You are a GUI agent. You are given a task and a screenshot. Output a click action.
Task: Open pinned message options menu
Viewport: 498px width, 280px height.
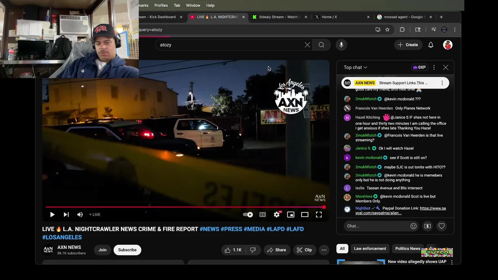coord(442,83)
